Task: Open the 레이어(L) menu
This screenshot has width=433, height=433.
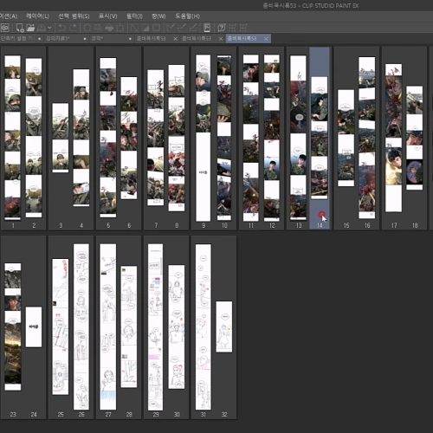Action: (37, 16)
